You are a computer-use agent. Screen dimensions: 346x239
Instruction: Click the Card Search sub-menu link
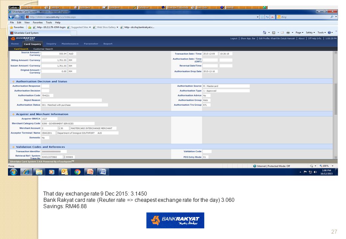pyautogui.click(x=21, y=49)
